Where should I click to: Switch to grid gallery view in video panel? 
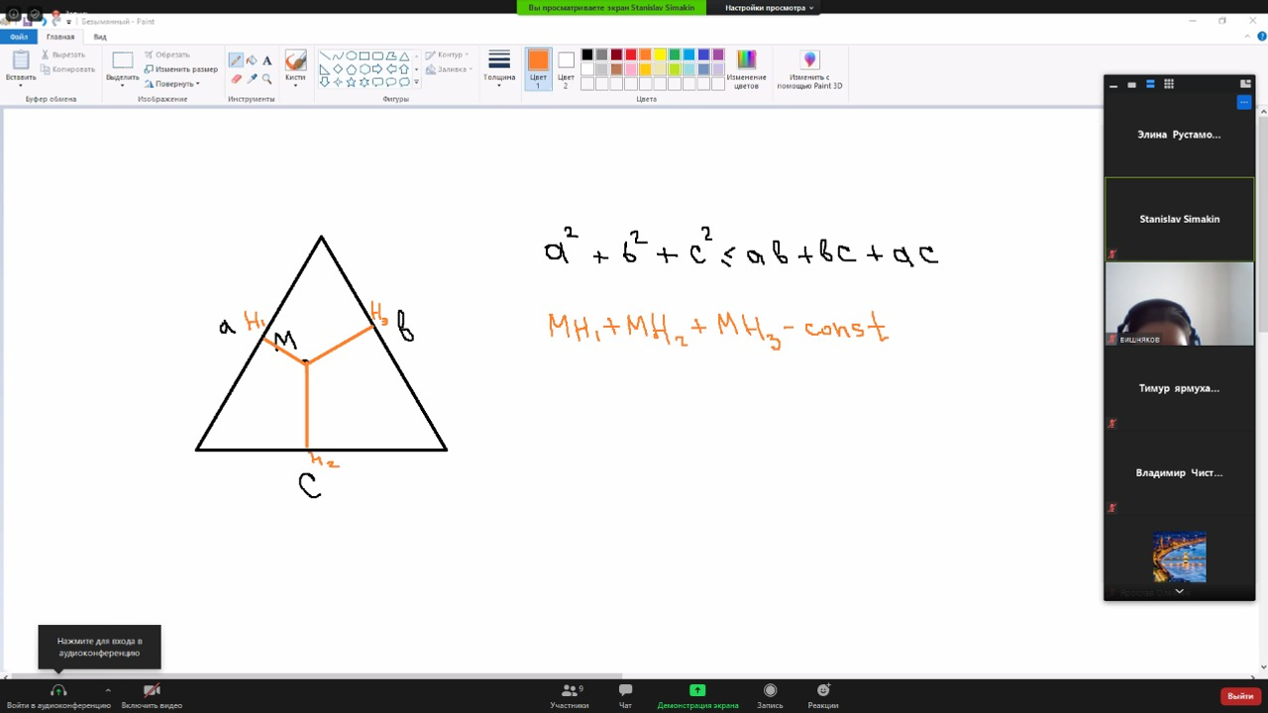[1169, 84]
